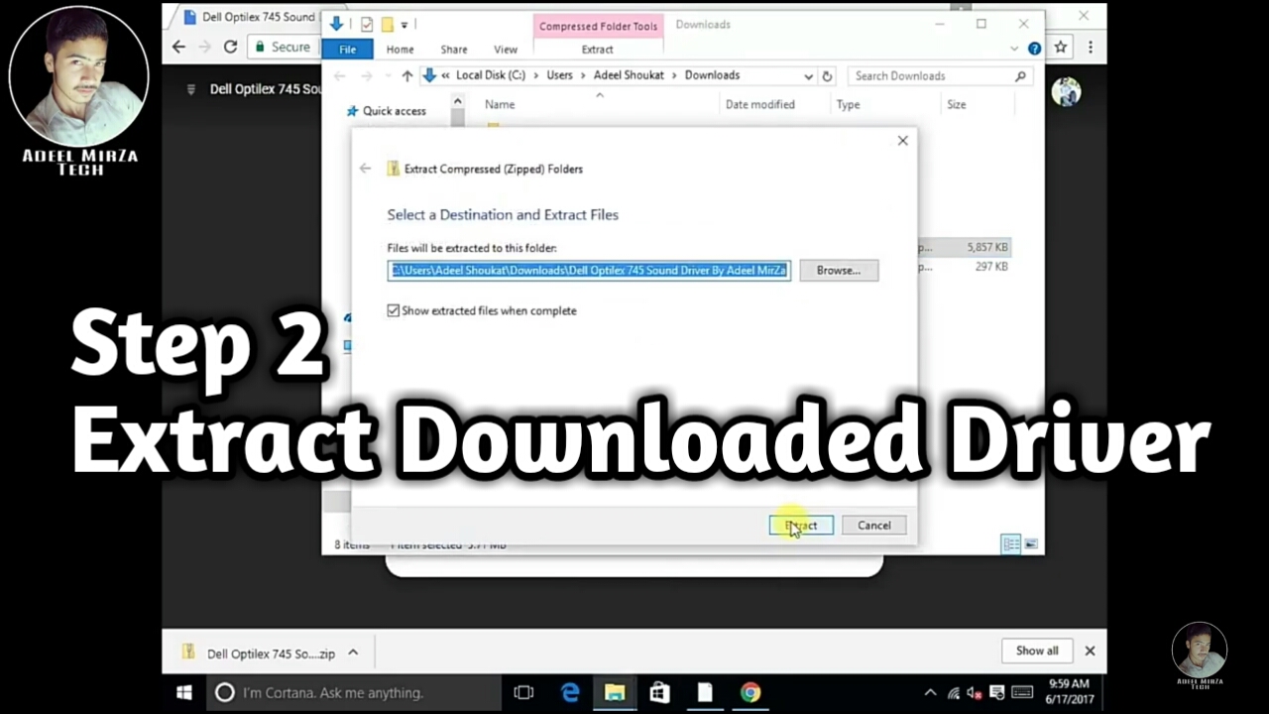The image size is (1269, 714).
Task: Open the View ribbon tab
Action: click(x=506, y=49)
